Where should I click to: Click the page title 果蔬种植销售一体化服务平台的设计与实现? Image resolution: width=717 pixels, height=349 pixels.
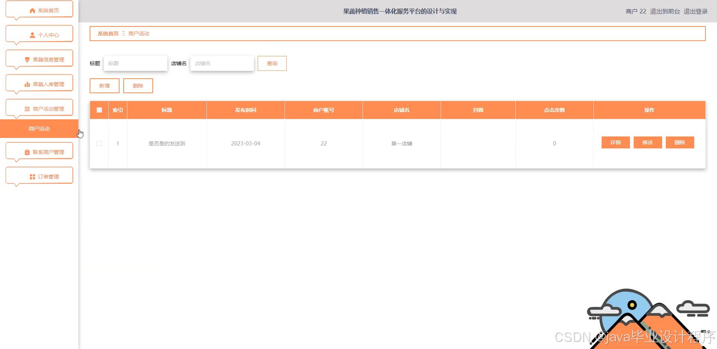tap(400, 11)
